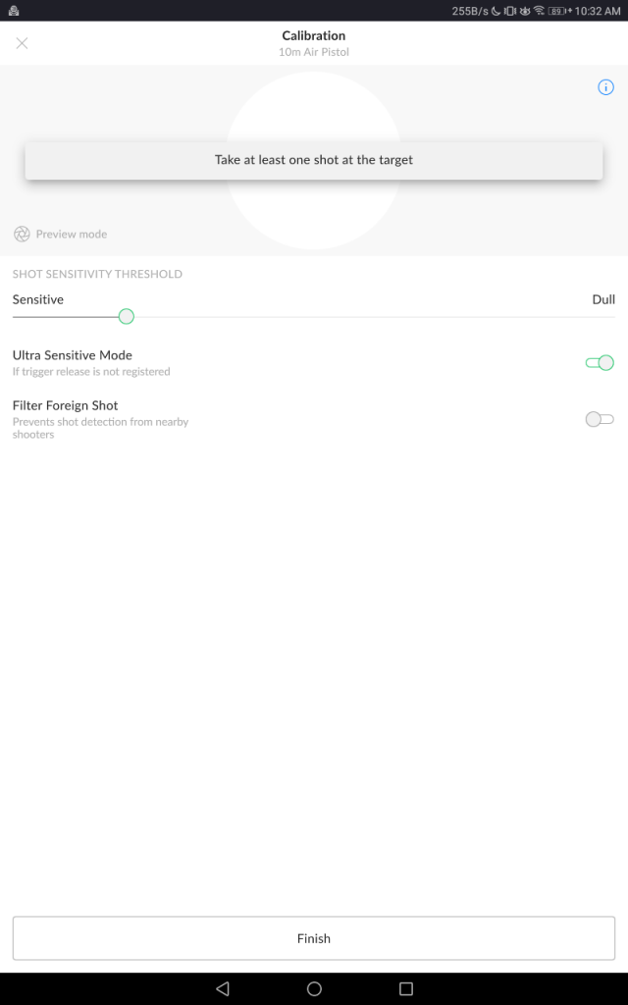Tap the Finish button
The height and width of the screenshot is (1005, 628).
point(314,938)
